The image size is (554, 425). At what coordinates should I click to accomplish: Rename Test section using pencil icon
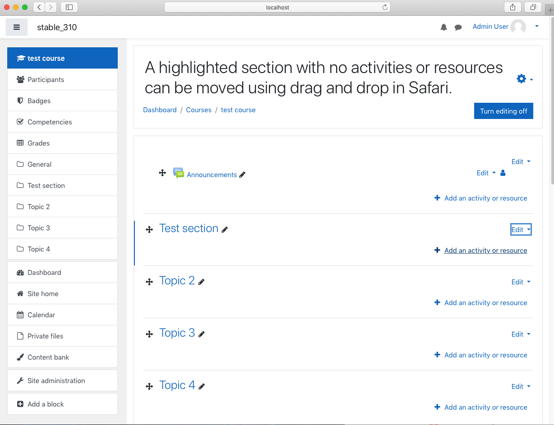pos(225,229)
